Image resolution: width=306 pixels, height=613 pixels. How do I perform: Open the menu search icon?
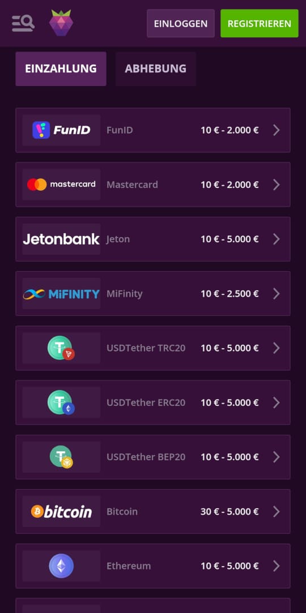coord(23,23)
